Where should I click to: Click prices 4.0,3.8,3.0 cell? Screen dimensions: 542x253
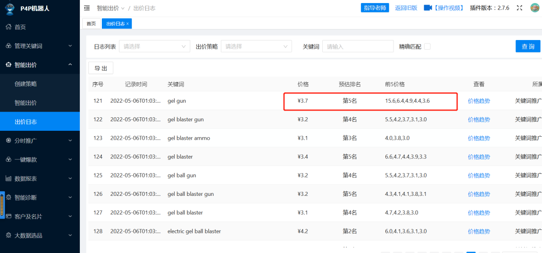pyautogui.click(x=397, y=138)
